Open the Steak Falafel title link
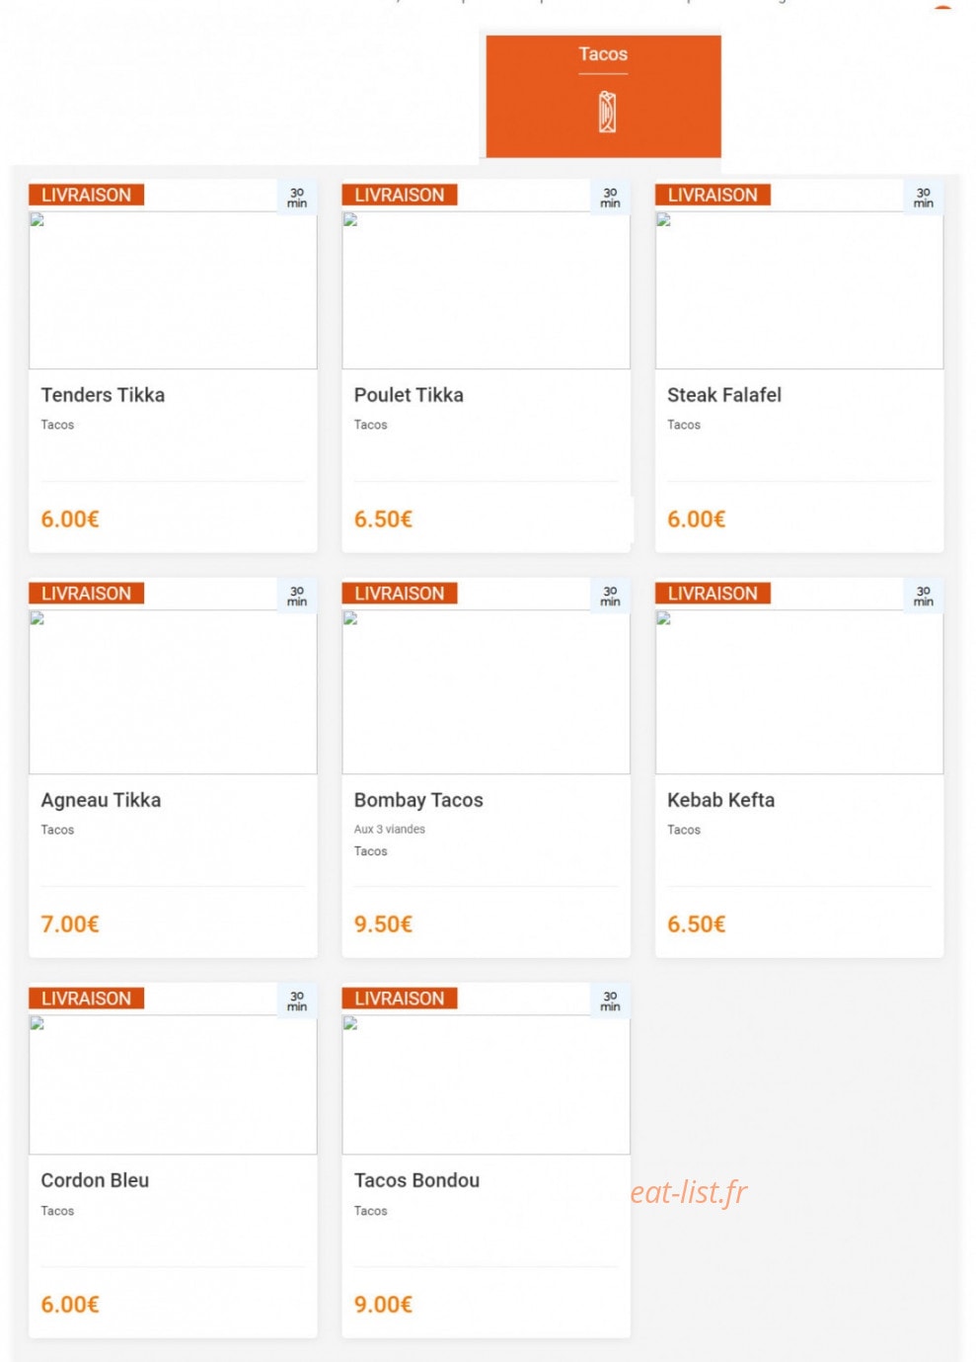 point(724,395)
